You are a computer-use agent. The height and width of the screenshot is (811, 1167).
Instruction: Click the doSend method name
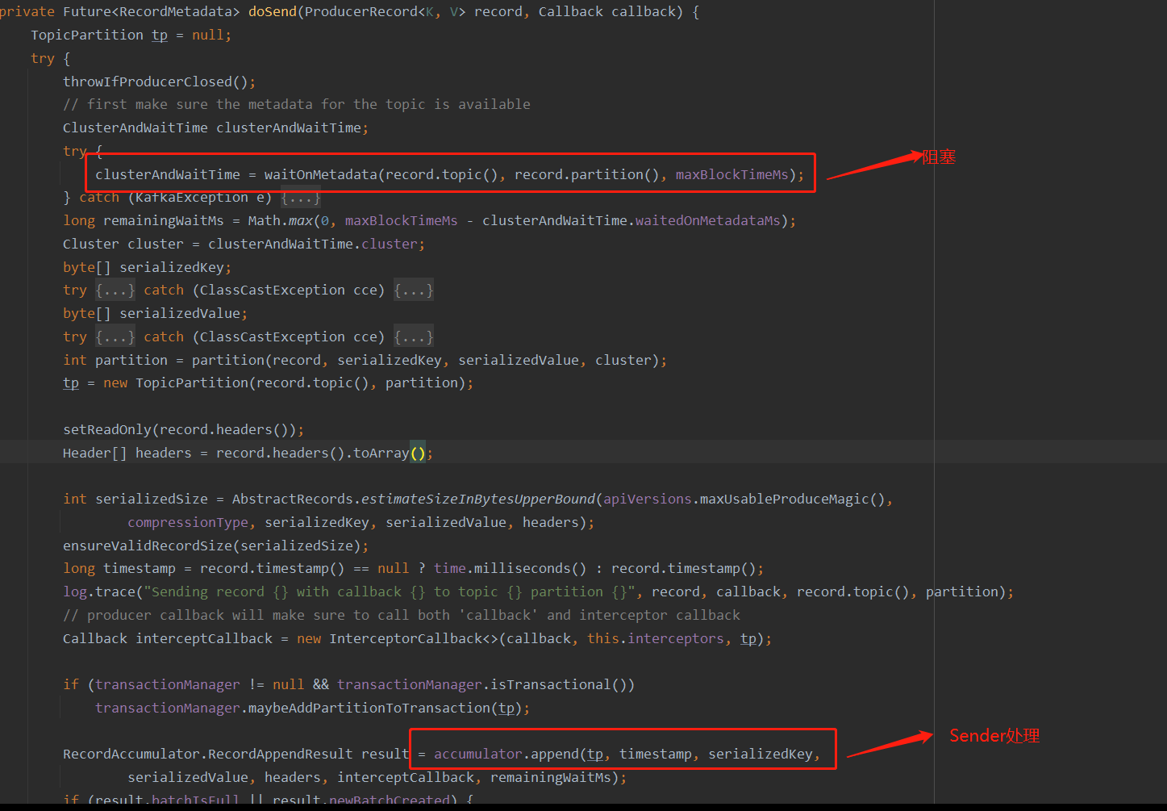[x=272, y=12]
